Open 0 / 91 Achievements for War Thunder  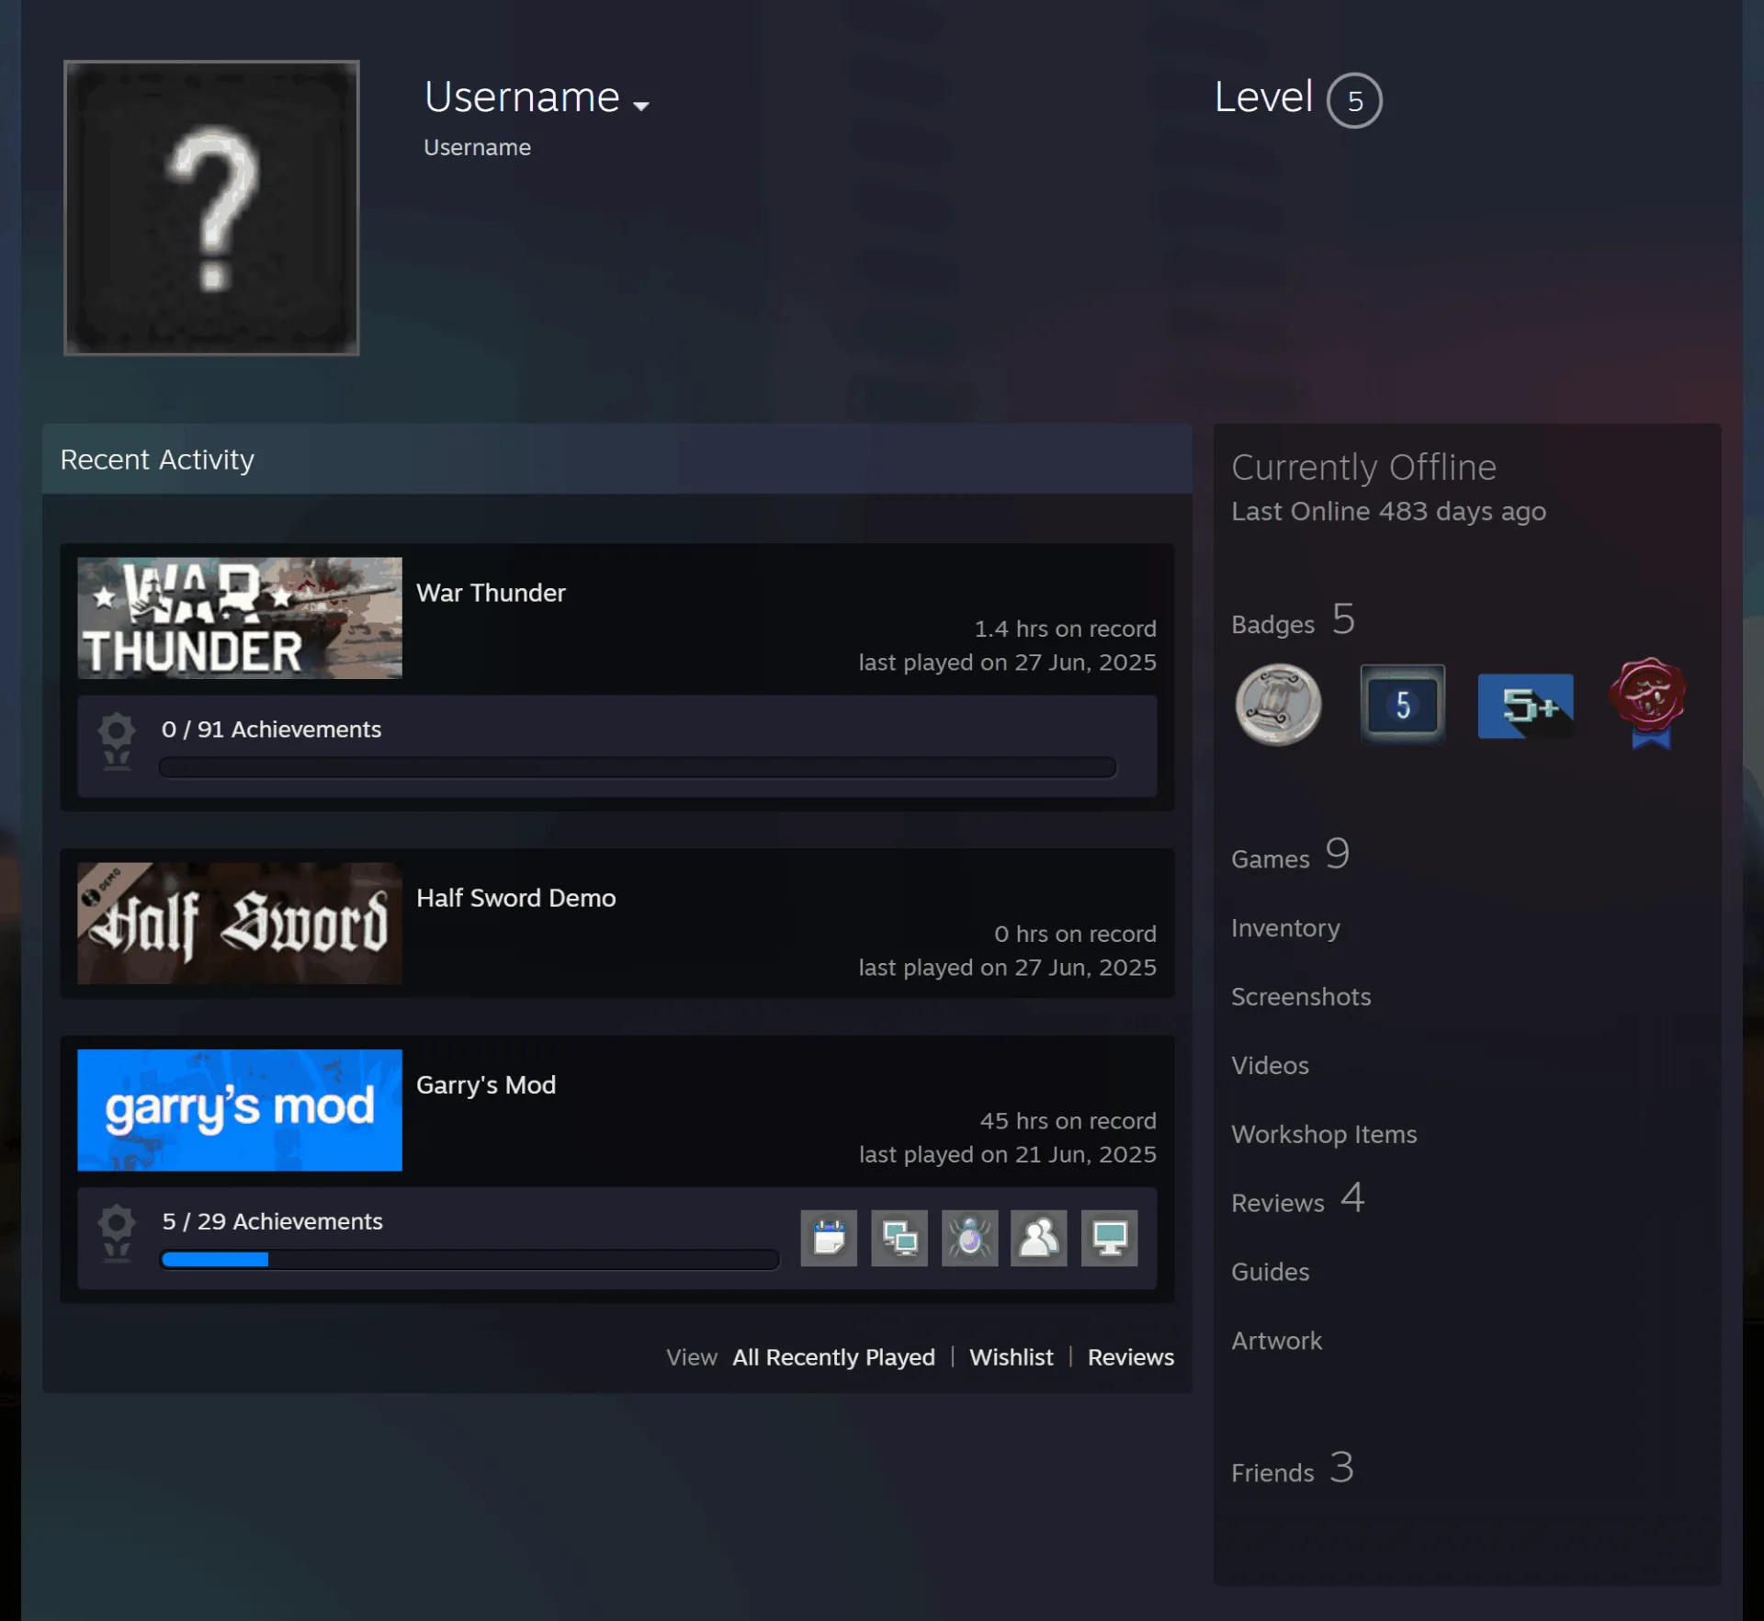[271, 730]
